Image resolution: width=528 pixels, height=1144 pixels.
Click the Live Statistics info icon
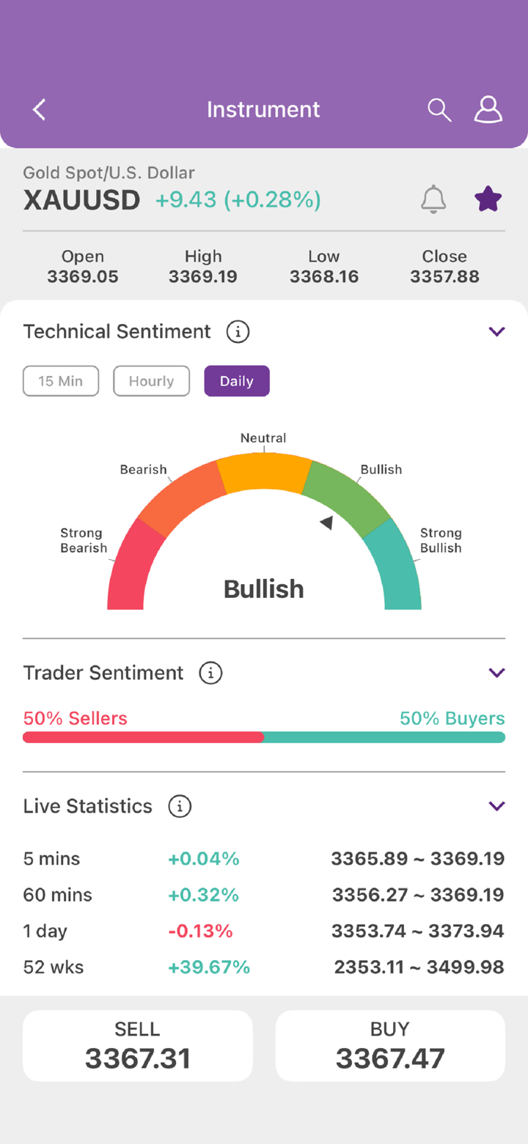(x=180, y=806)
